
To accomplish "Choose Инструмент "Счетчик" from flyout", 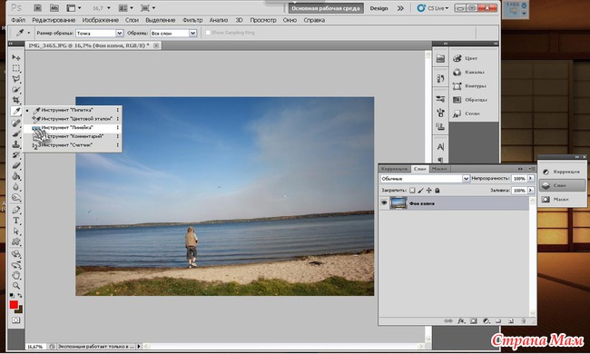I will click(73, 145).
